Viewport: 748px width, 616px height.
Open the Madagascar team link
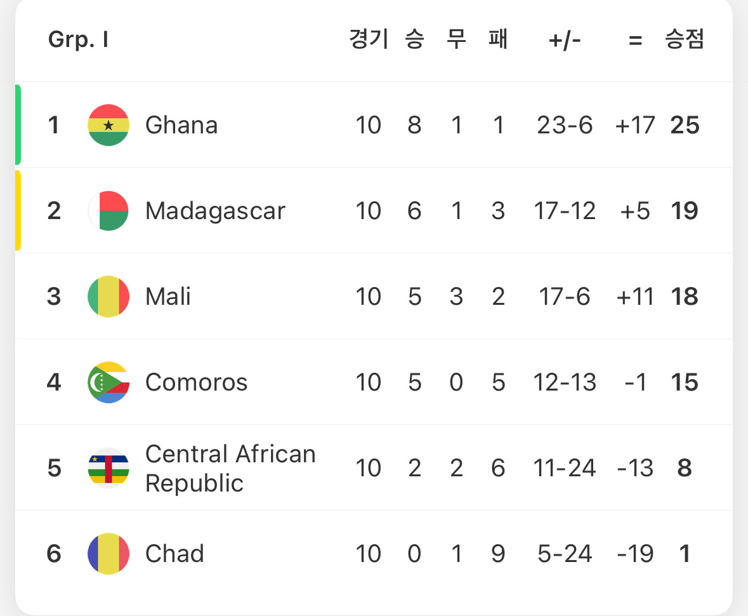[215, 211]
